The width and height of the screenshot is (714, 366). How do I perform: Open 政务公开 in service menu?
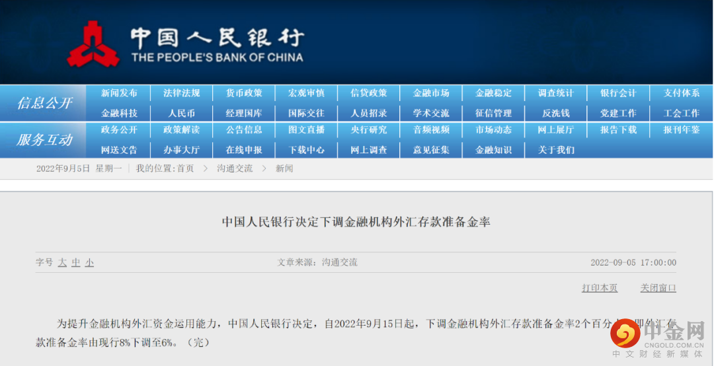(x=119, y=129)
